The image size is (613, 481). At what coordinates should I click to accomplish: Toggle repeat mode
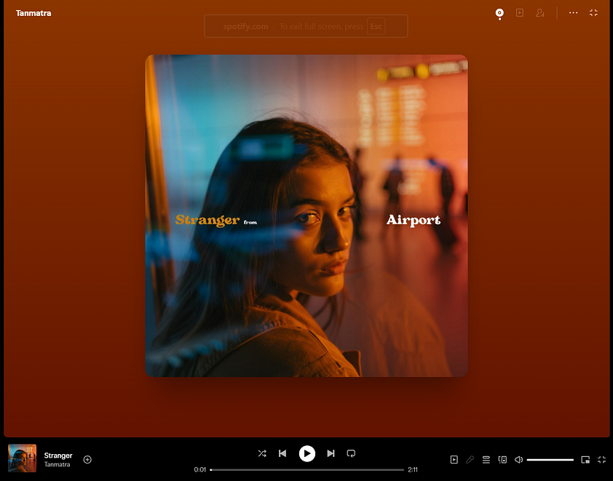[351, 453]
